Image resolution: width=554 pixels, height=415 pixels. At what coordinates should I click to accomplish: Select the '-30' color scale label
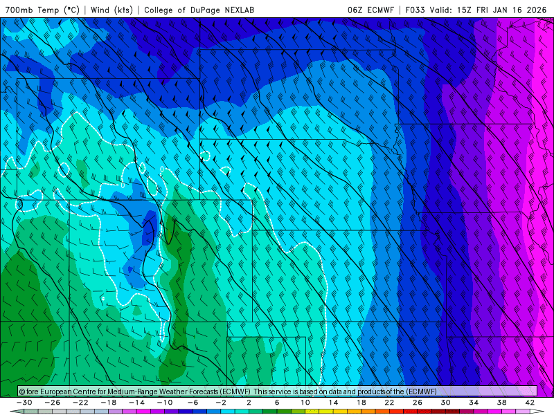point(24,403)
